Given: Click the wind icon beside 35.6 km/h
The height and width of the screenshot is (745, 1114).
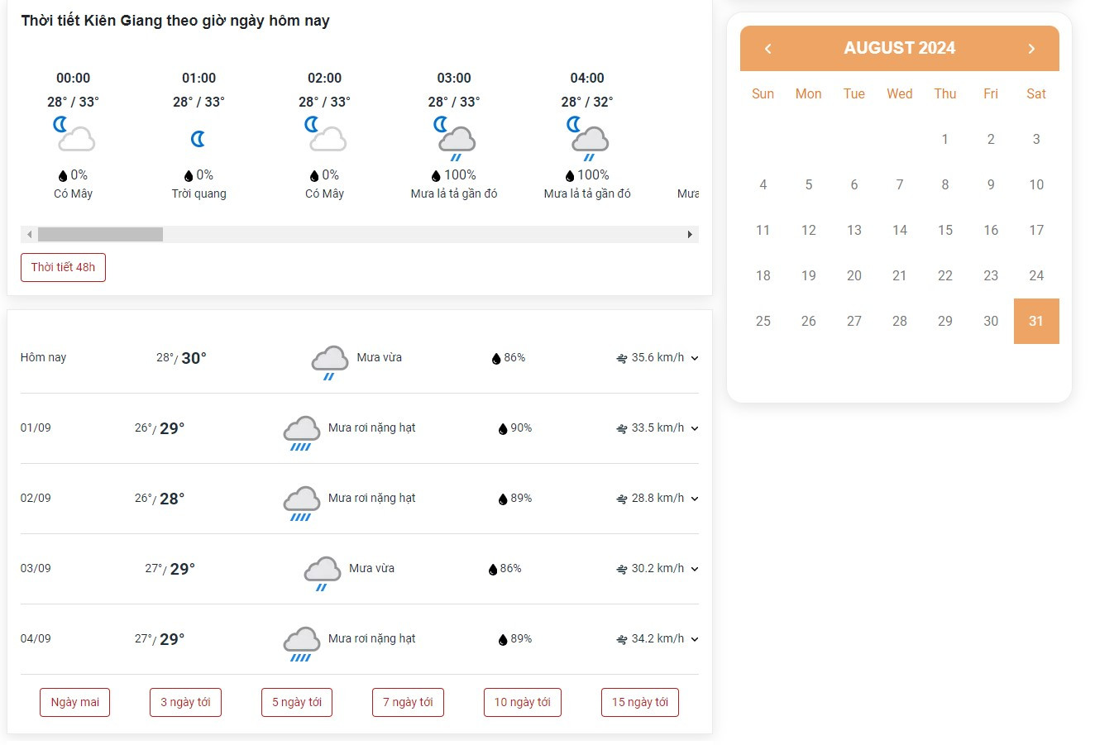Looking at the screenshot, I should click(x=622, y=358).
